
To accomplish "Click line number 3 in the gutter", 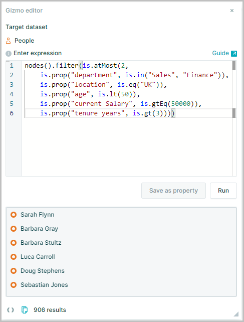I will [x=12, y=85].
